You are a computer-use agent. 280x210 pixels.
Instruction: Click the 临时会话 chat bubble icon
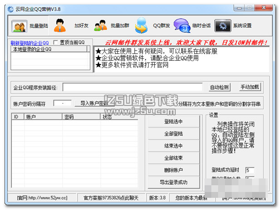tap(182, 26)
